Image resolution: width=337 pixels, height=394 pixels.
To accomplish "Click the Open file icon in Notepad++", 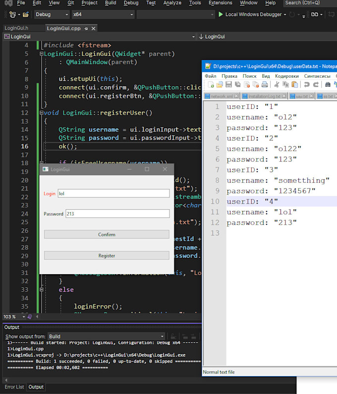I will (x=220, y=85).
